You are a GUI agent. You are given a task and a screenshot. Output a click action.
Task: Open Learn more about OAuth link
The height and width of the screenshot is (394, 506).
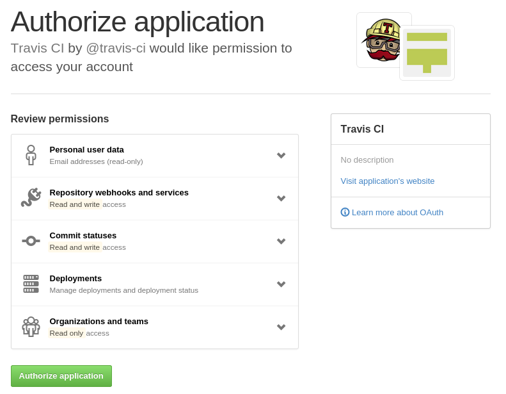click(397, 212)
